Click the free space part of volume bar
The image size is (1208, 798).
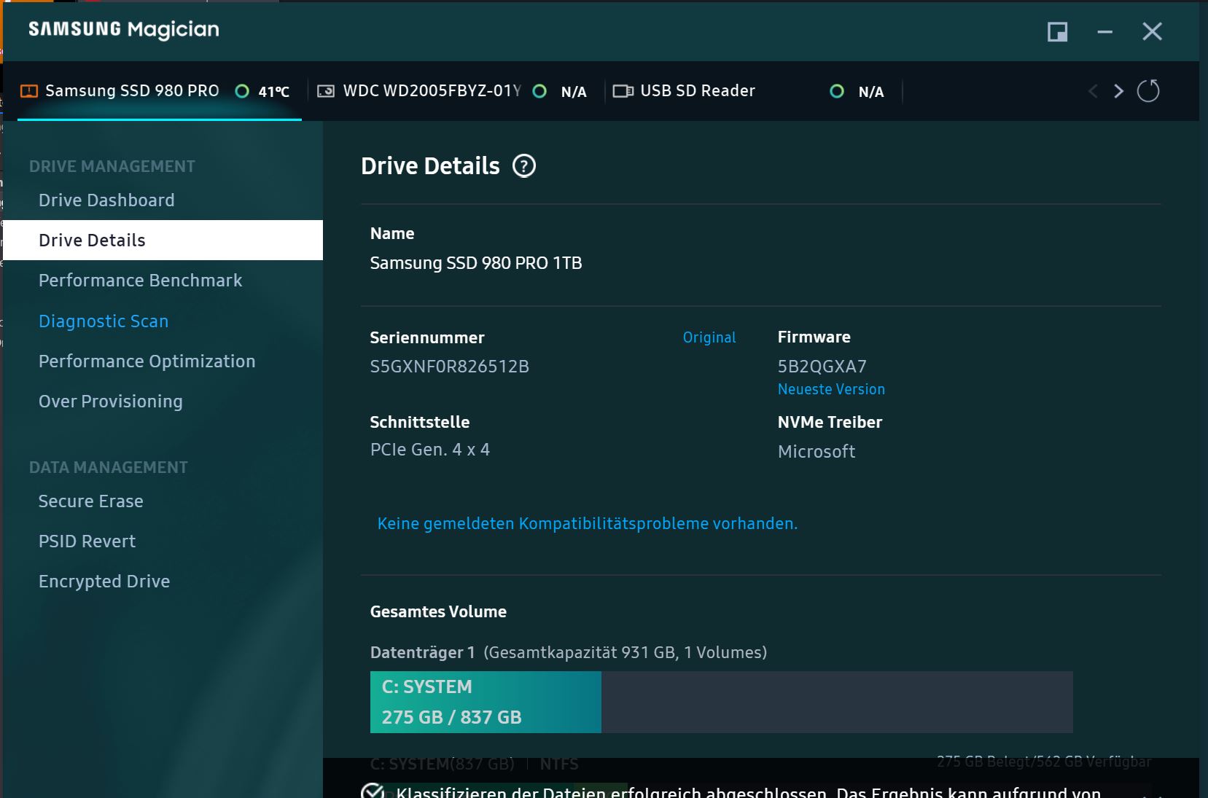tap(837, 703)
